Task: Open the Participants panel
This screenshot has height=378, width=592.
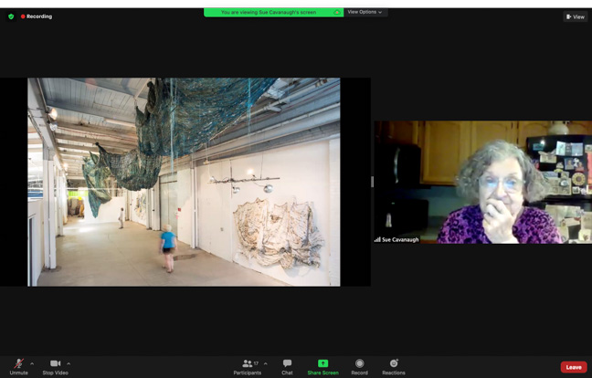Action: tap(247, 365)
